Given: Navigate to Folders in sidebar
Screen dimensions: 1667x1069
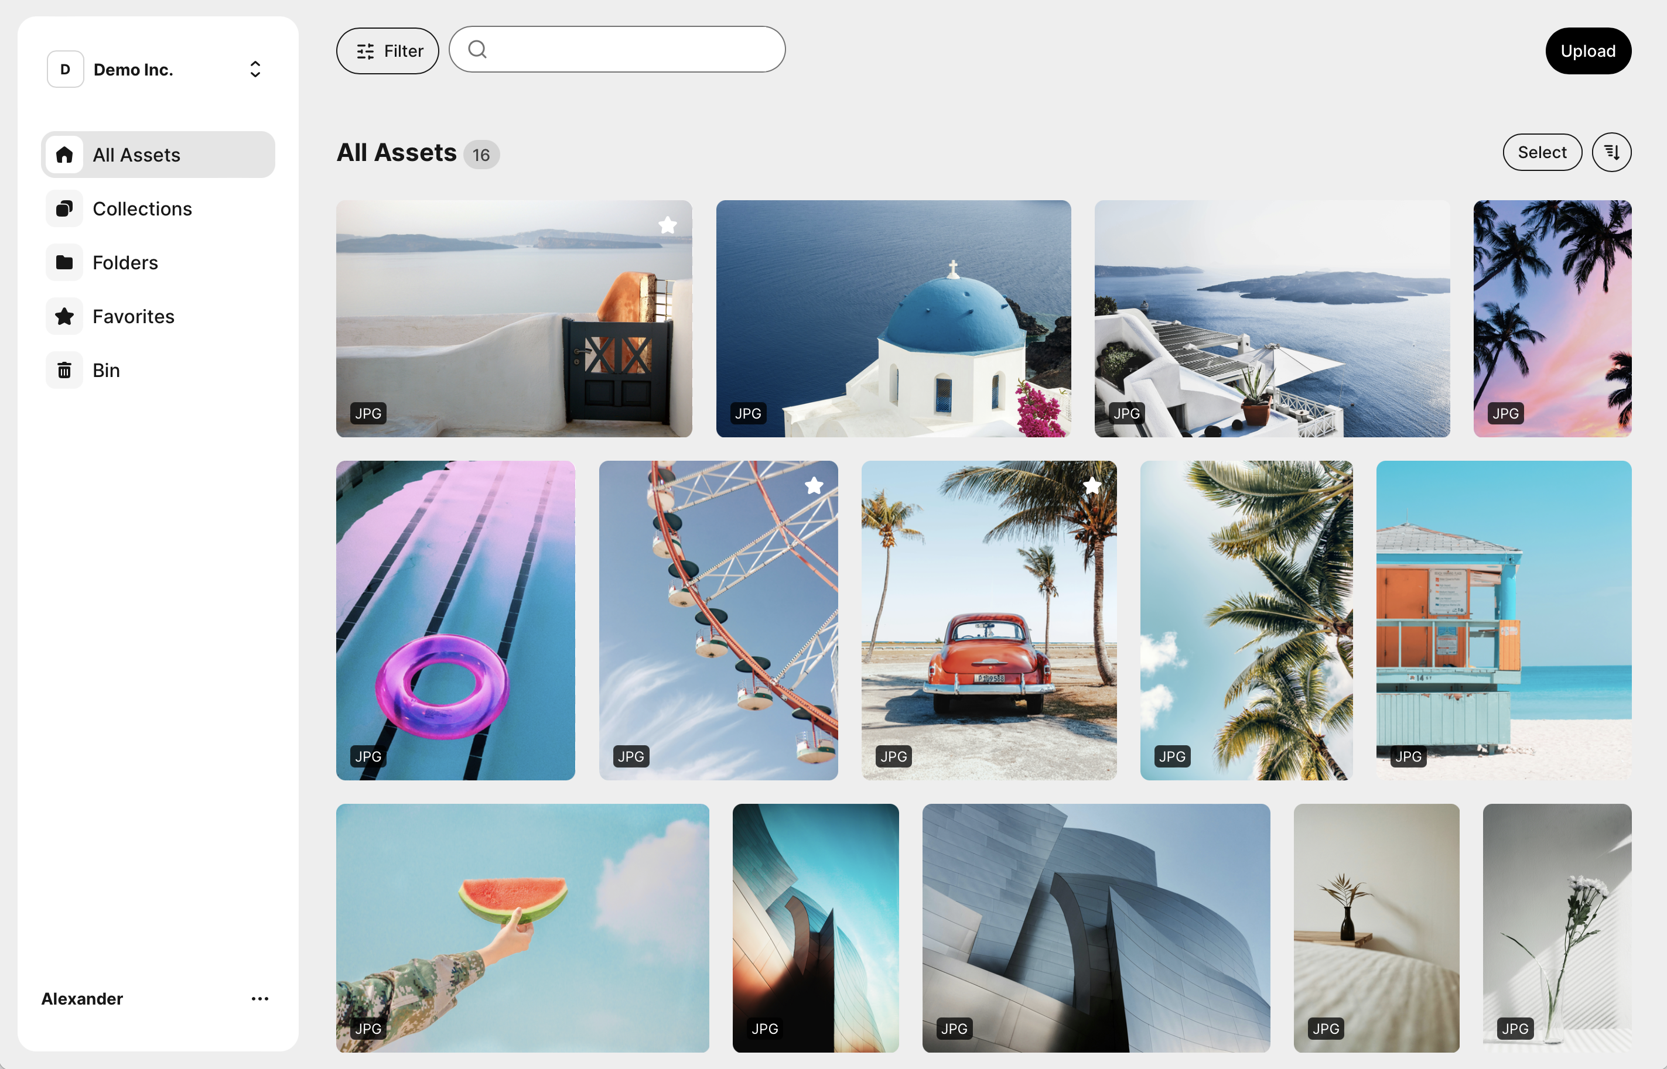Looking at the screenshot, I should pyautogui.click(x=127, y=262).
